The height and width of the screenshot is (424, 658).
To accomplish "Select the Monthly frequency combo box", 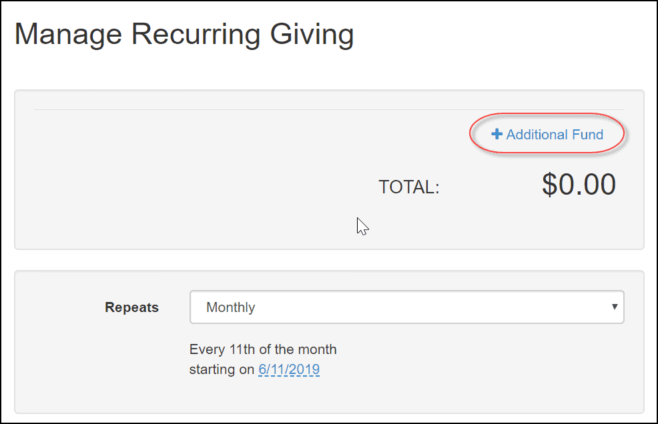I will pyautogui.click(x=406, y=307).
